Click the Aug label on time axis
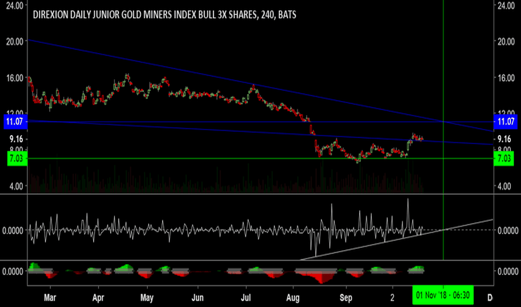This screenshot has width=521, height=307. [293, 298]
